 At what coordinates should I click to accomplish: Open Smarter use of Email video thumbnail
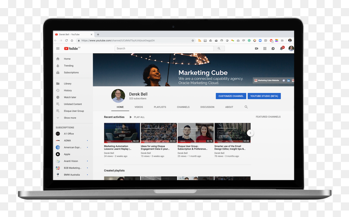click(233, 133)
